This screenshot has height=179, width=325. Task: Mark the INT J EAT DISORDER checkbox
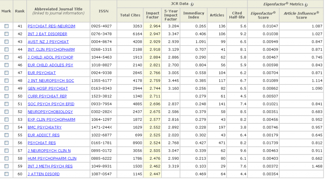tap(6, 34)
